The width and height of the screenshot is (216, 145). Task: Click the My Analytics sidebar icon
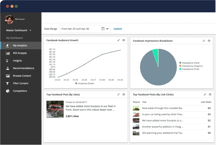7,46
